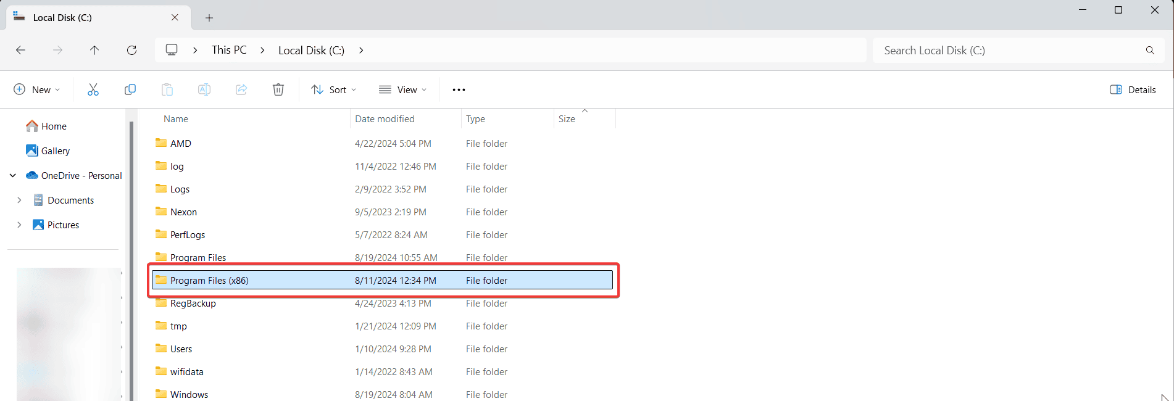Expand the Documents tree item
The width and height of the screenshot is (1174, 401).
[19, 200]
